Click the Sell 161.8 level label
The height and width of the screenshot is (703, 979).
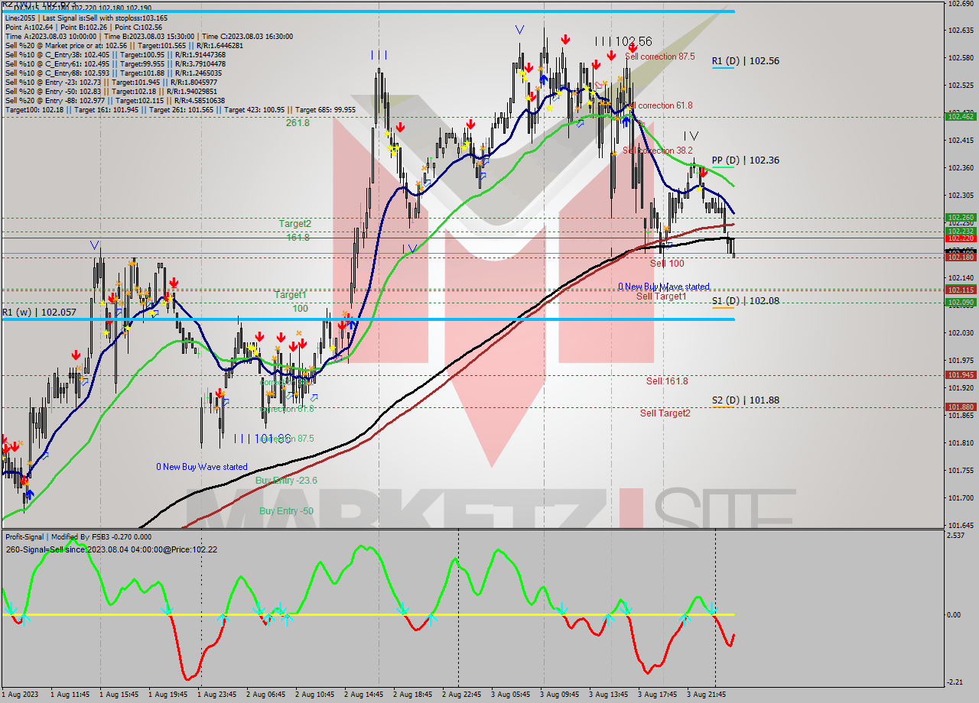667,381
